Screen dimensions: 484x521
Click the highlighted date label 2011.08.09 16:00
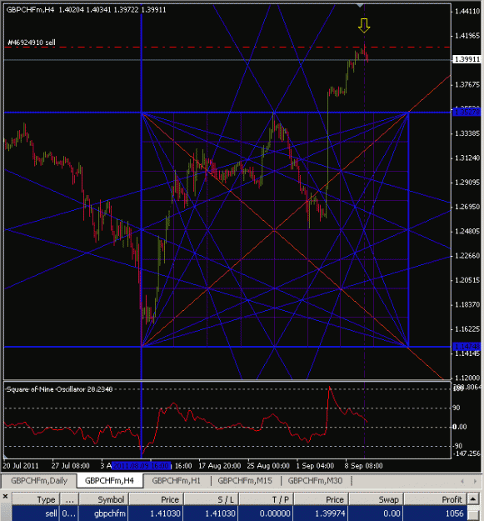click(x=142, y=465)
